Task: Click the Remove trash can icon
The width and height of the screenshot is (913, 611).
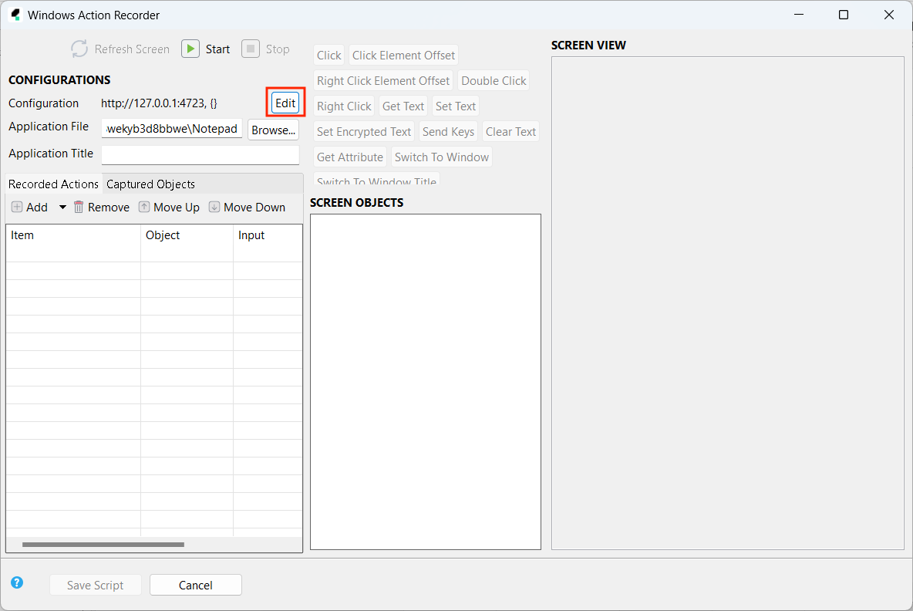Action: click(79, 207)
